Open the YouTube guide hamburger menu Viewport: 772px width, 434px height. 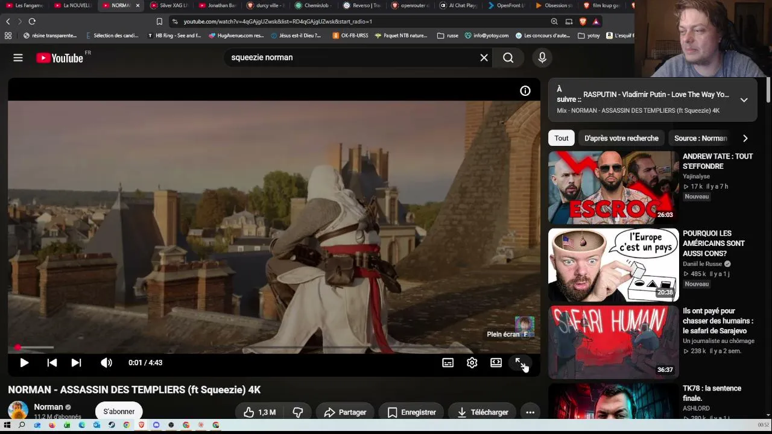click(18, 58)
